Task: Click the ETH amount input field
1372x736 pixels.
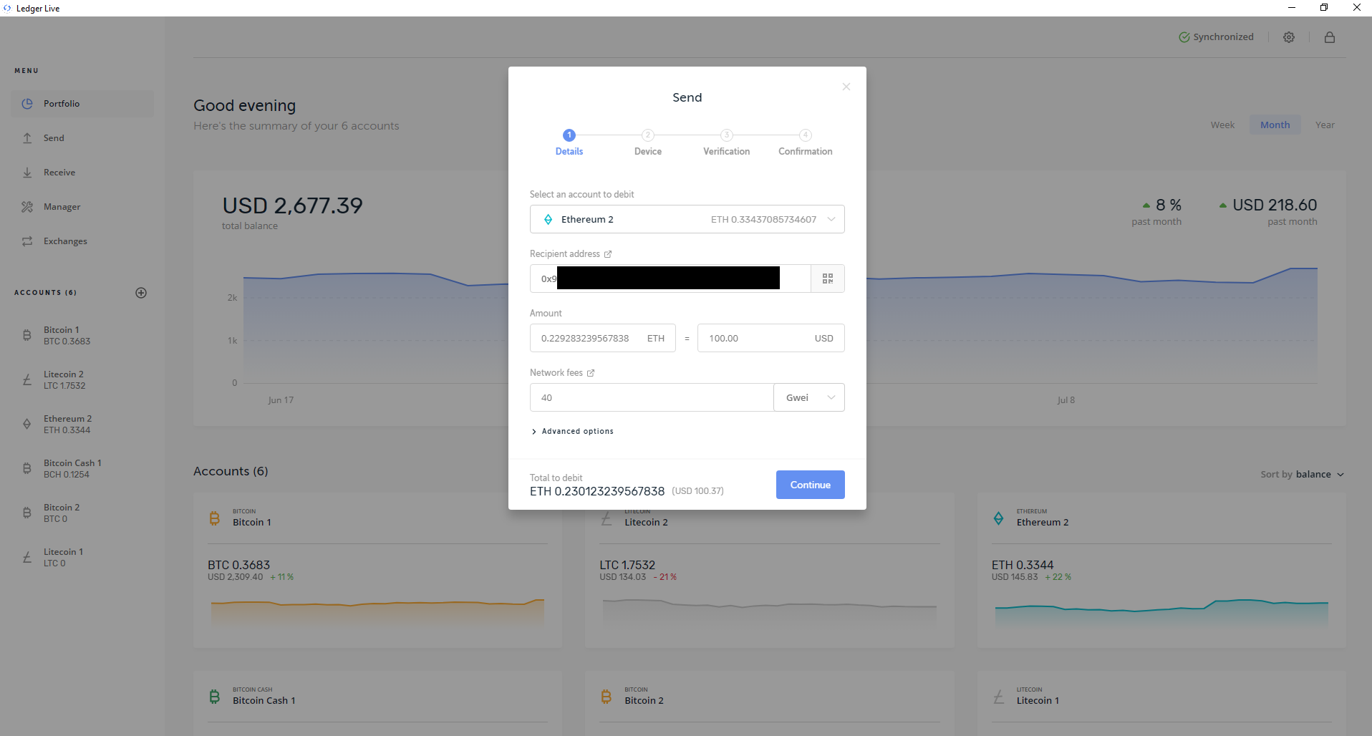Action: (603, 338)
